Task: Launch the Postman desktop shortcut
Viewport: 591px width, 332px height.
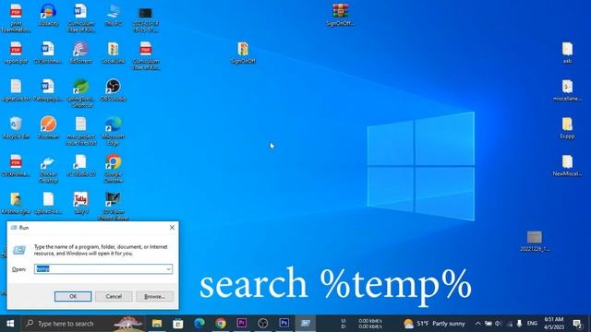Action: pyautogui.click(x=48, y=128)
